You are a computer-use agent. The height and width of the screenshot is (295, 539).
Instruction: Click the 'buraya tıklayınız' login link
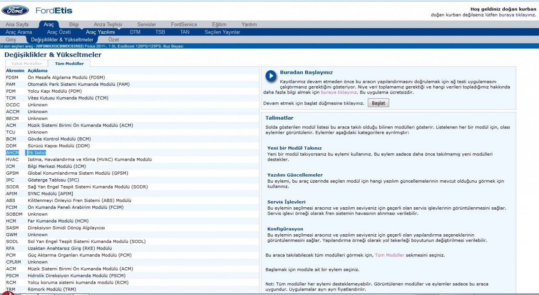coord(517,15)
